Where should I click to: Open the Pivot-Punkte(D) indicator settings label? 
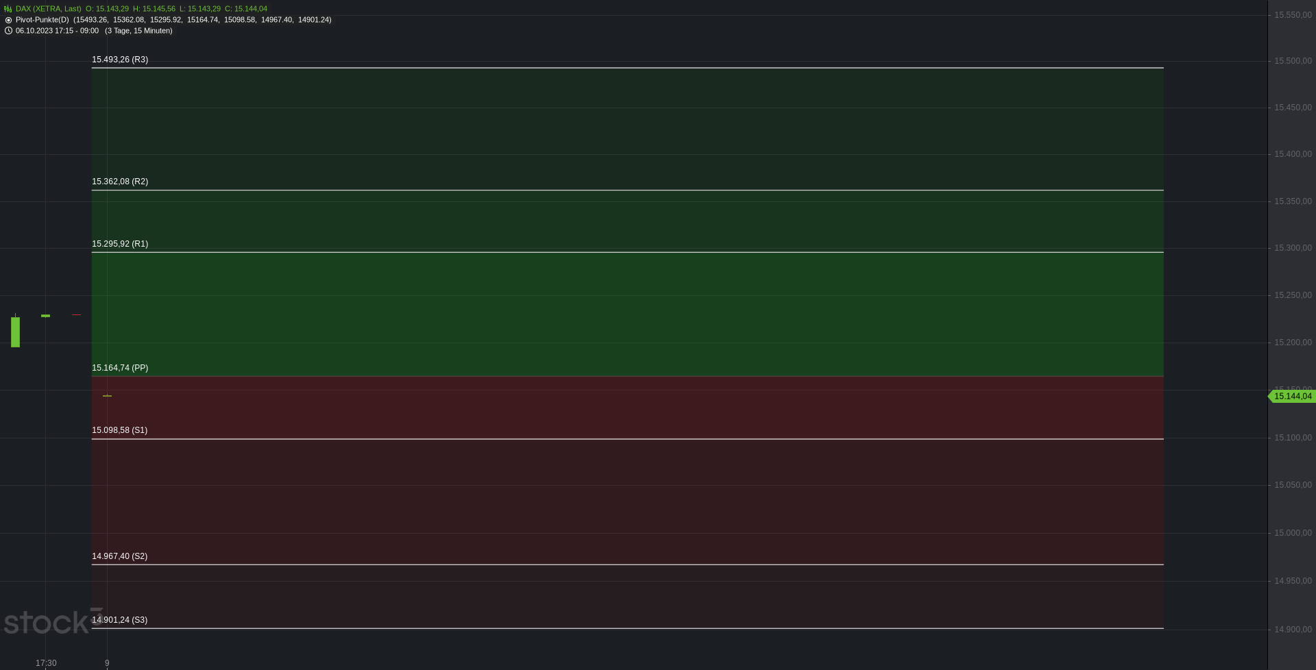[x=42, y=20]
